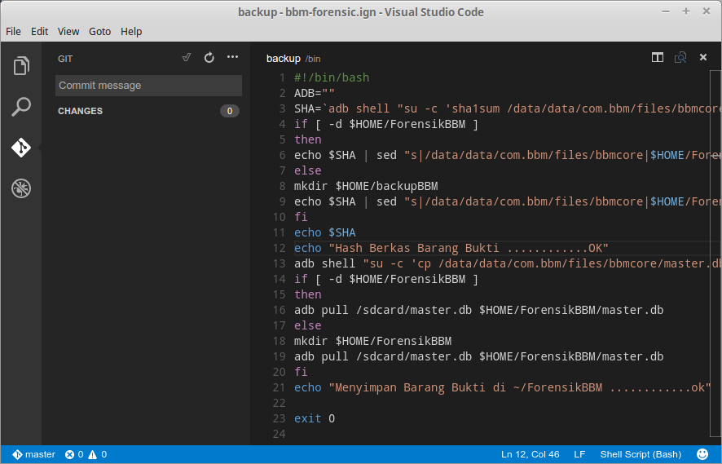Screen dimensions: 722x464
Task: Open the View menu
Action: pyautogui.click(x=68, y=31)
